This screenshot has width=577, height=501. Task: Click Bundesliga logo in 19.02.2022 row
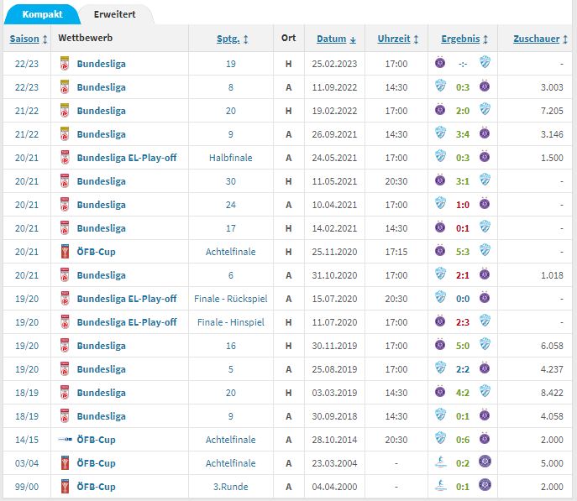[x=65, y=110]
